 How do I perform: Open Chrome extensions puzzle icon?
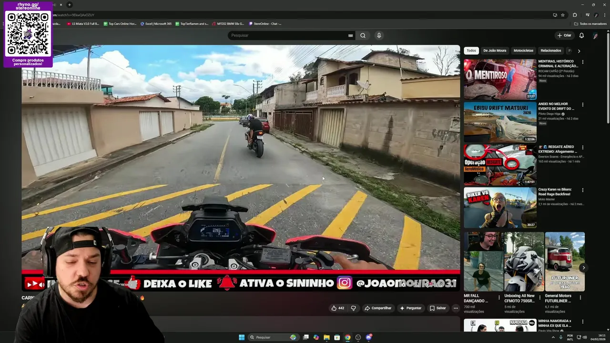tap(575, 15)
